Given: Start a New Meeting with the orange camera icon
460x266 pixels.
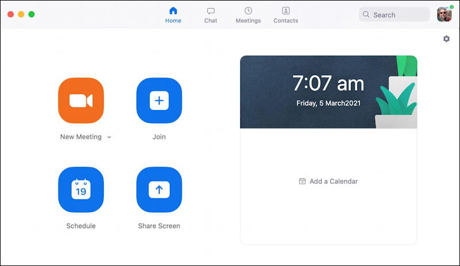Looking at the screenshot, I should (81, 100).
